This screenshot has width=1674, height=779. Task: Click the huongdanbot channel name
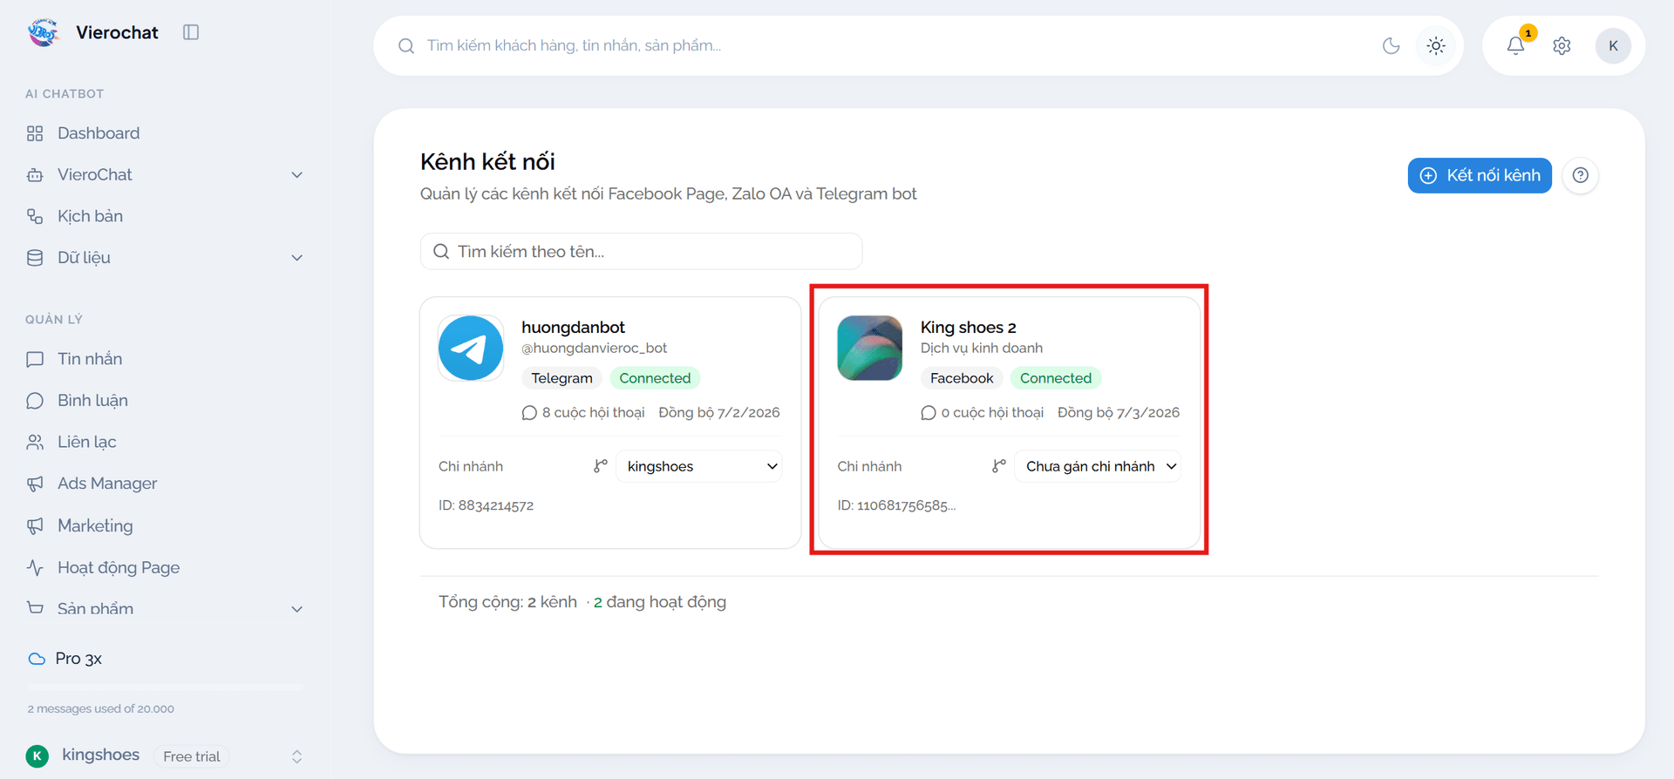[573, 327]
